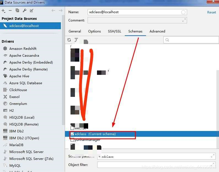Click the schema search box
This screenshot has width=219, height=172.
click(x=191, y=40)
